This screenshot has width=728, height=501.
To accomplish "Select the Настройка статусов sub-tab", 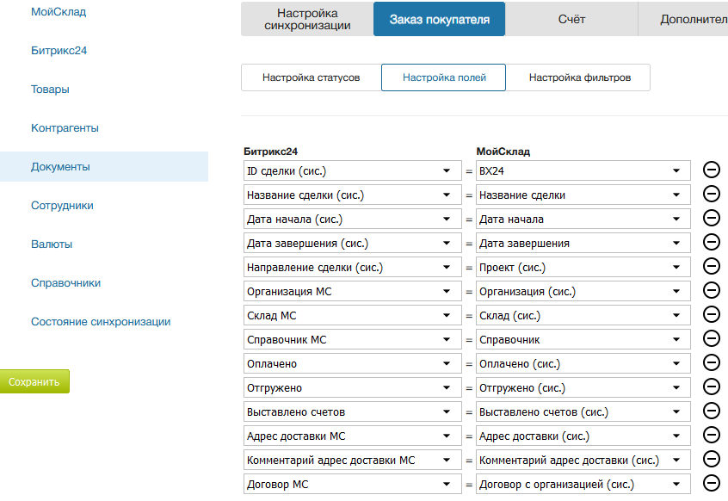I will click(311, 77).
